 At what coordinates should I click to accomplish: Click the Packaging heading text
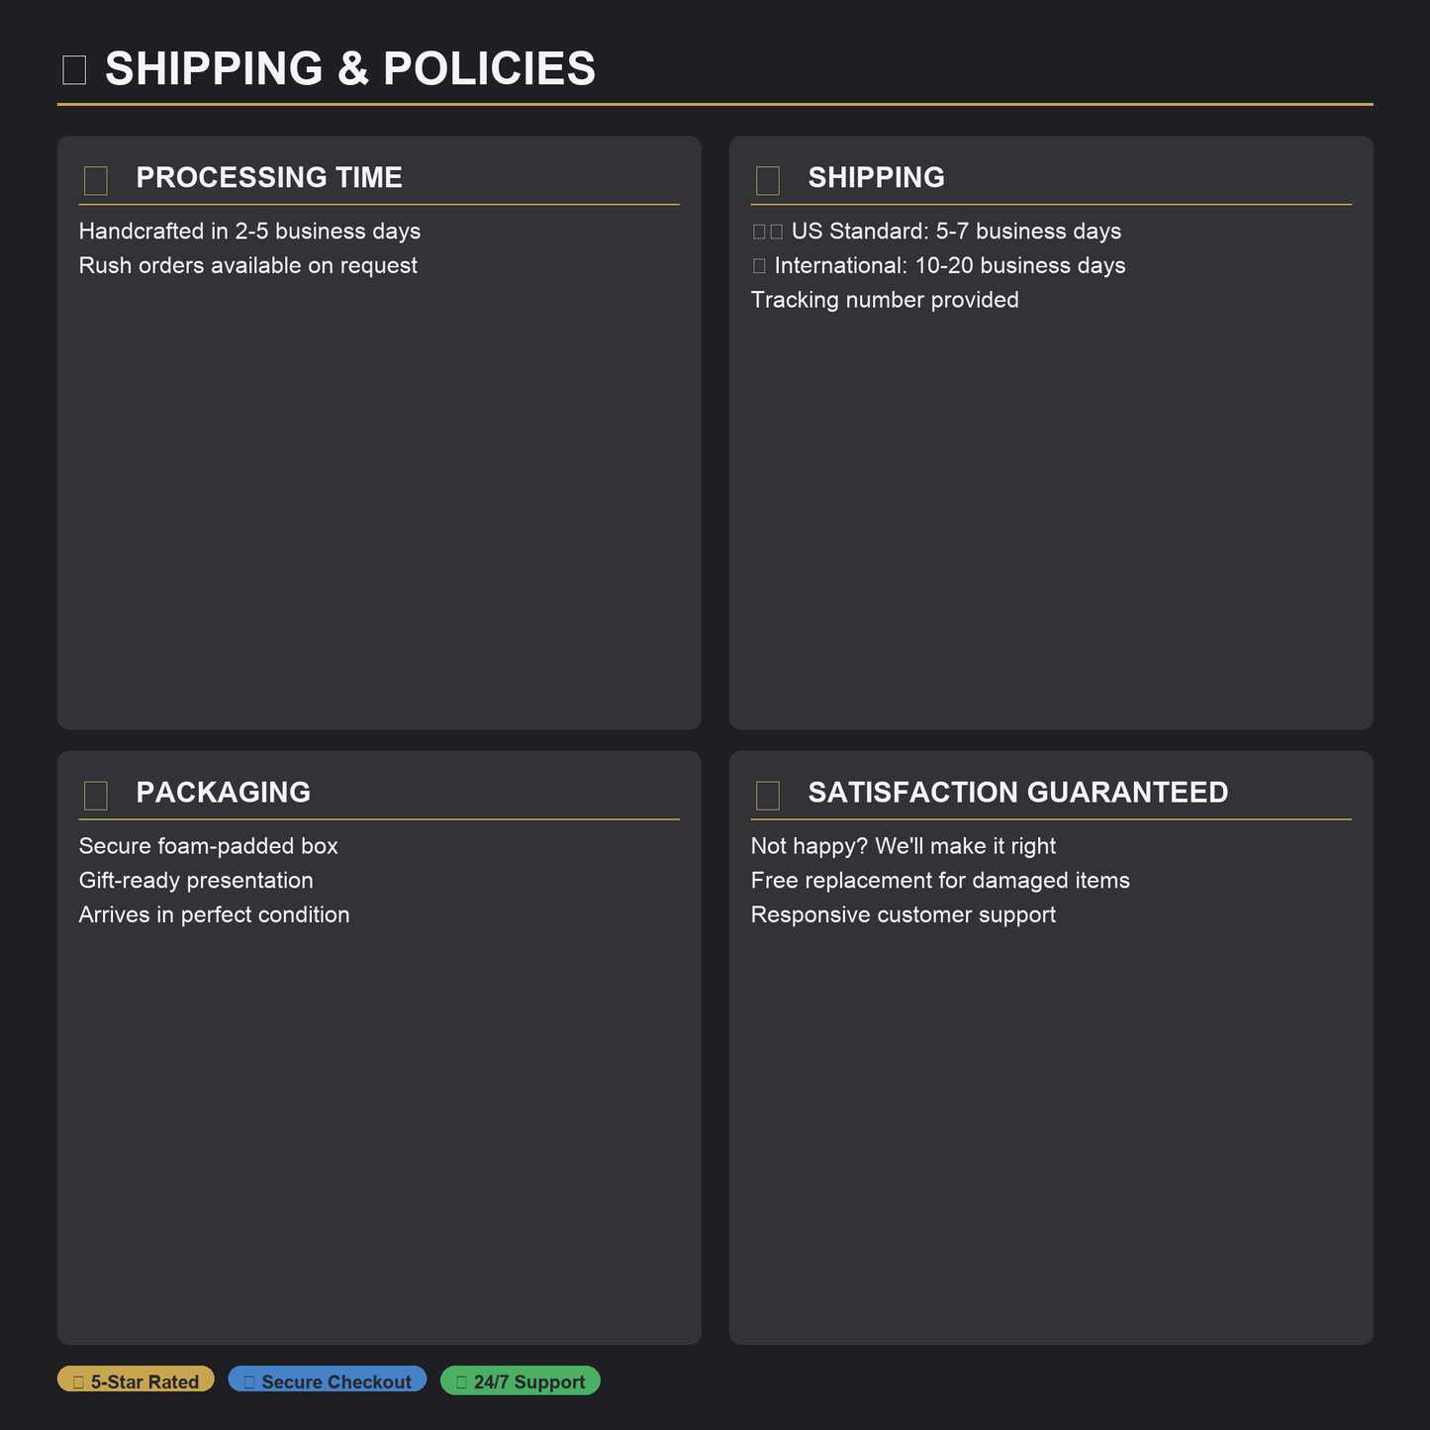(223, 793)
